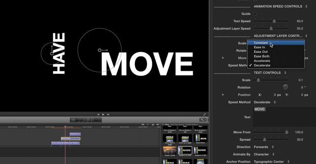Click the Text Speed value 60.0
This screenshot has width=316, height=164.
pos(300,21)
